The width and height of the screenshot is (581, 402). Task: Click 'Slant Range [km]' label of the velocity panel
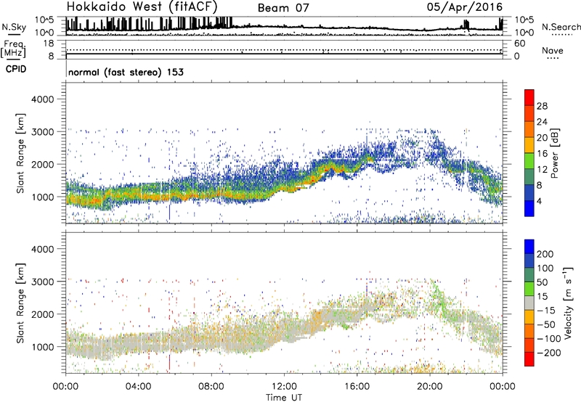[20, 303]
